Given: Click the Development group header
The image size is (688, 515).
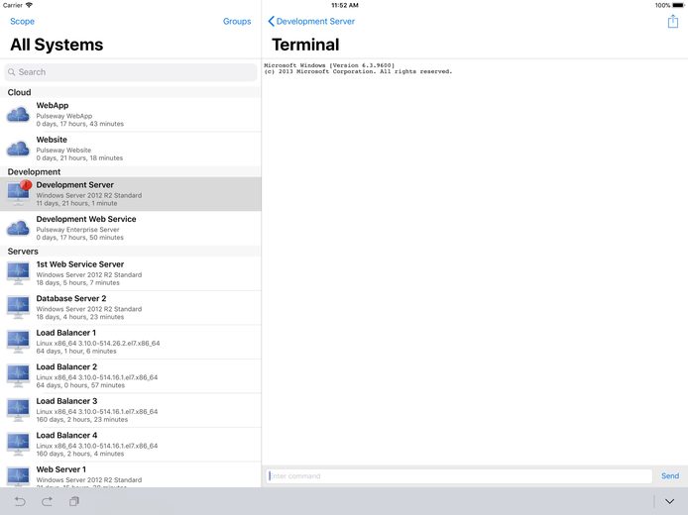Looking at the screenshot, I should pos(131,171).
